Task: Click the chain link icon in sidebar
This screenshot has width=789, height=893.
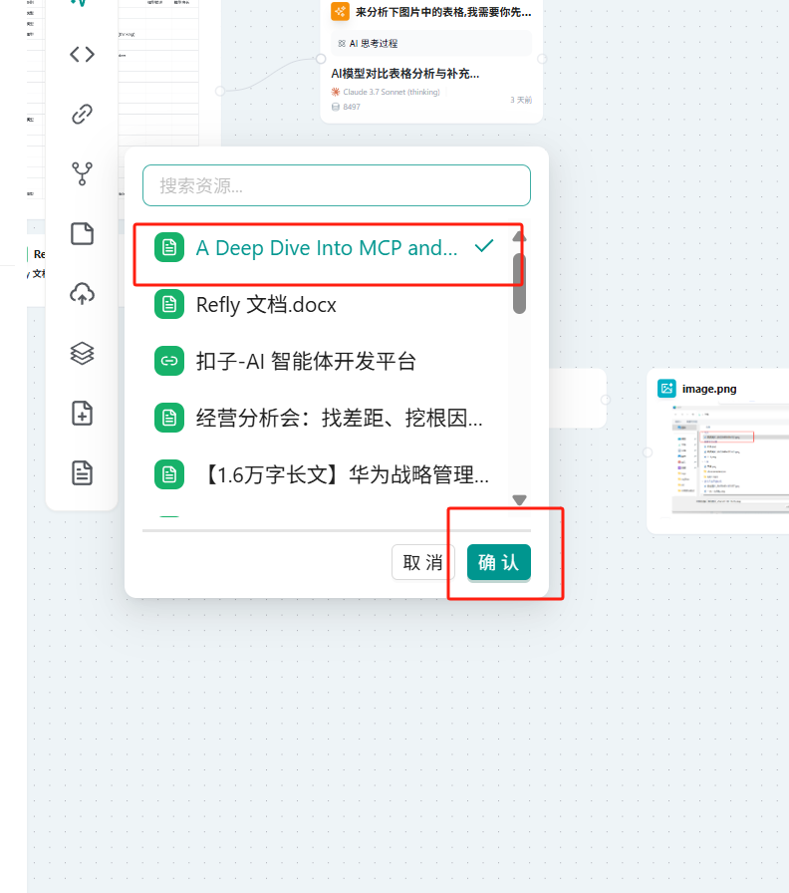Action: tap(82, 114)
